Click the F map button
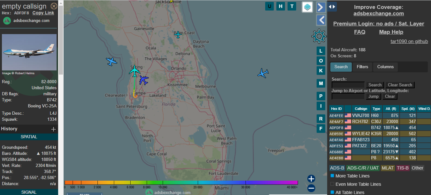 (x=321, y=129)
